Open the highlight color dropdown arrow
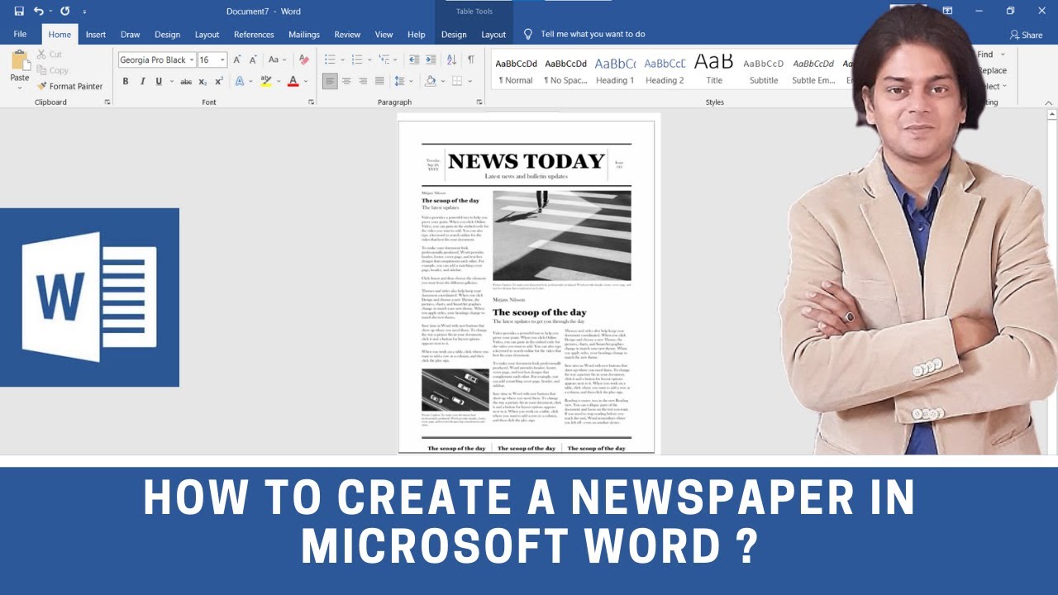 pyautogui.click(x=278, y=81)
